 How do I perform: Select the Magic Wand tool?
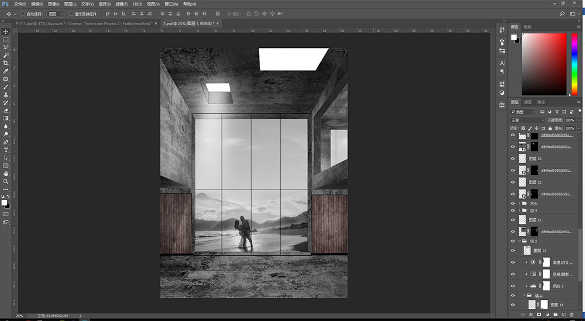point(6,55)
